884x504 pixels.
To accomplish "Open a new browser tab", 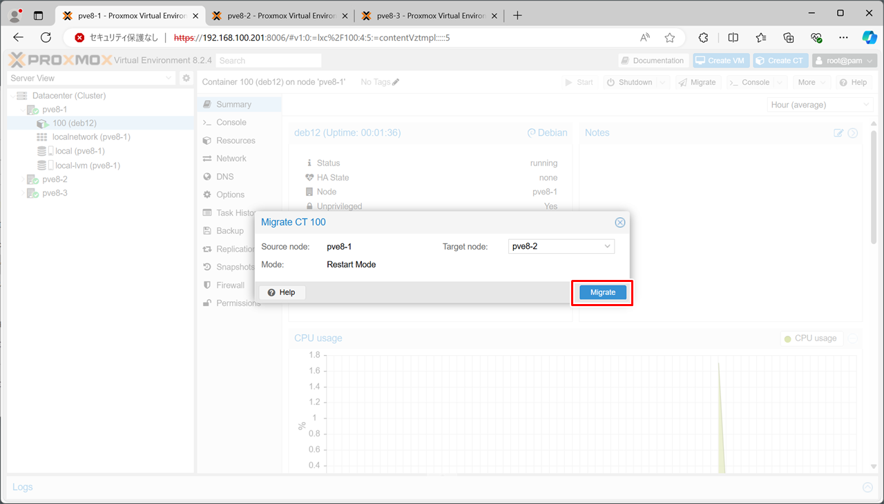I will tap(518, 16).
